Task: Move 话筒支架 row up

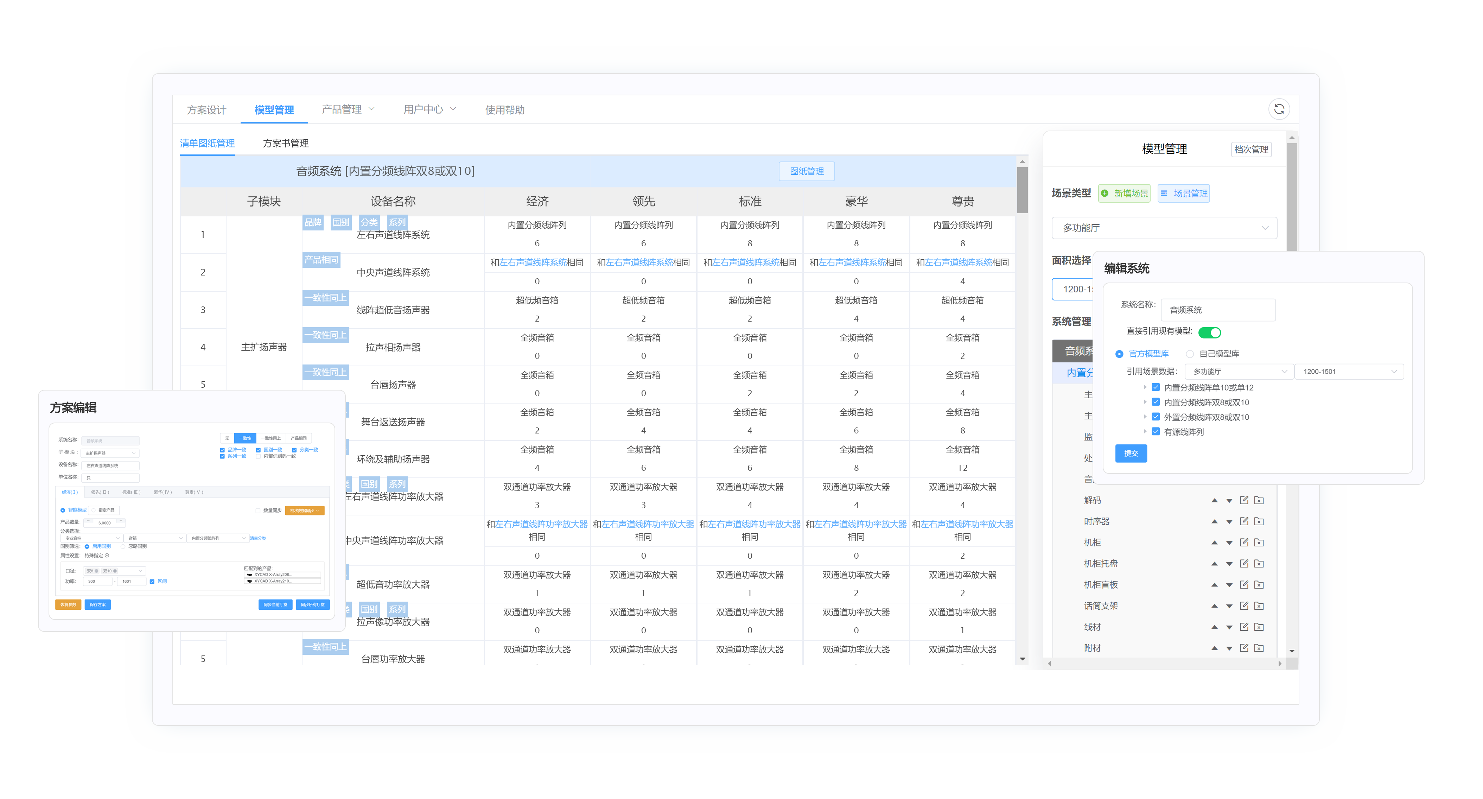Action: (x=1214, y=605)
